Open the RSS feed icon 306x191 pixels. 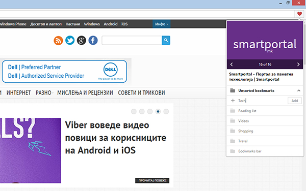[x=58, y=41]
